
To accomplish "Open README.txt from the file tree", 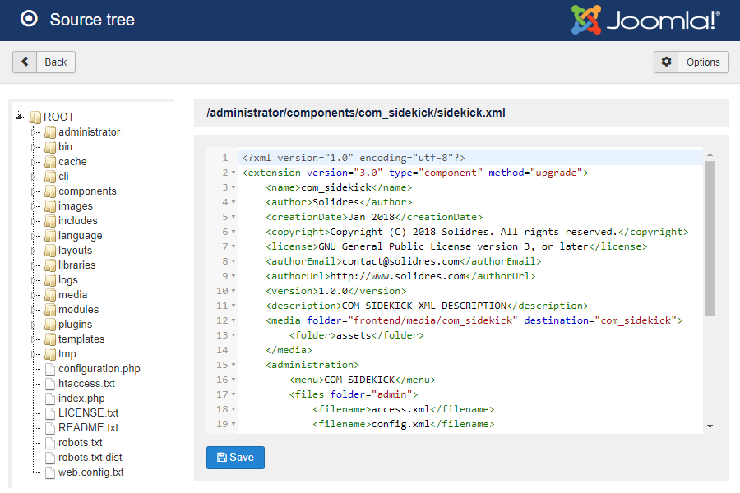I will (x=89, y=428).
